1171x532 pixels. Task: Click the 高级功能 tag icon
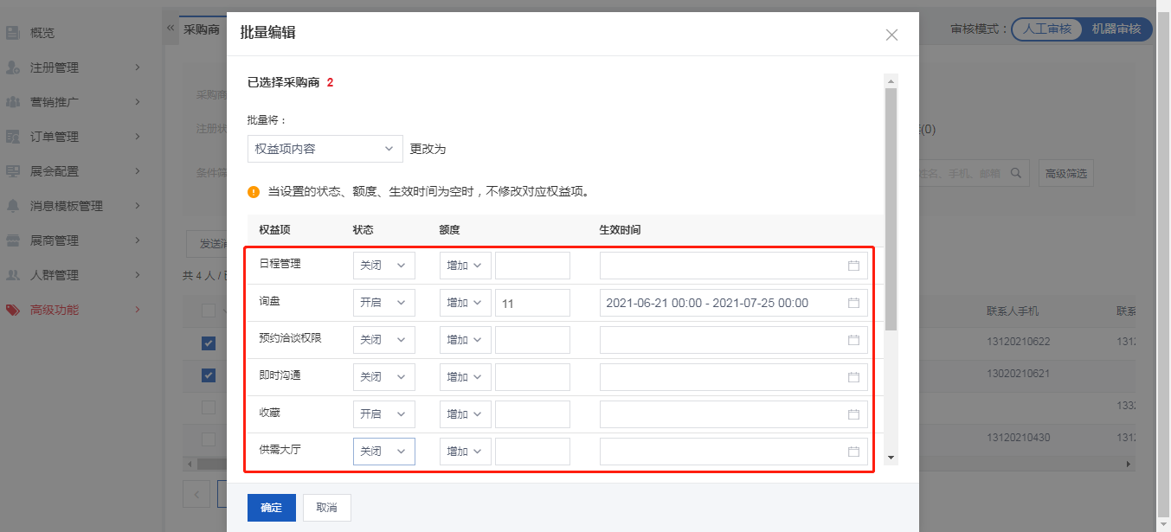[13, 310]
